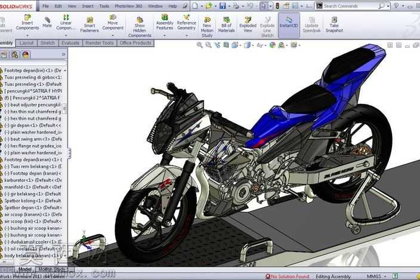Open the Window menu
Image resolution: width=420 pixels, height=280 pixels.
pos(155,6)
